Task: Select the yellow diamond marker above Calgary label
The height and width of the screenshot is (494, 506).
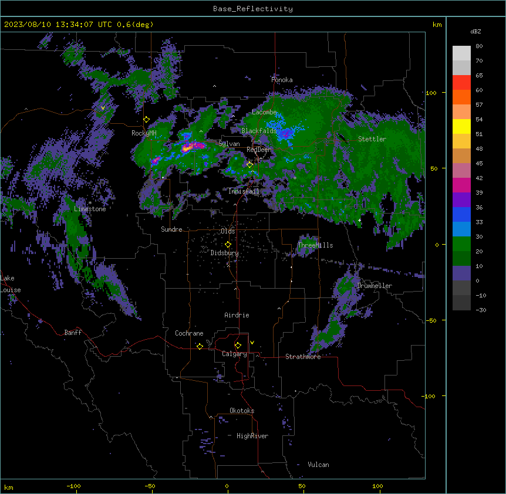Action: (238, 345)
